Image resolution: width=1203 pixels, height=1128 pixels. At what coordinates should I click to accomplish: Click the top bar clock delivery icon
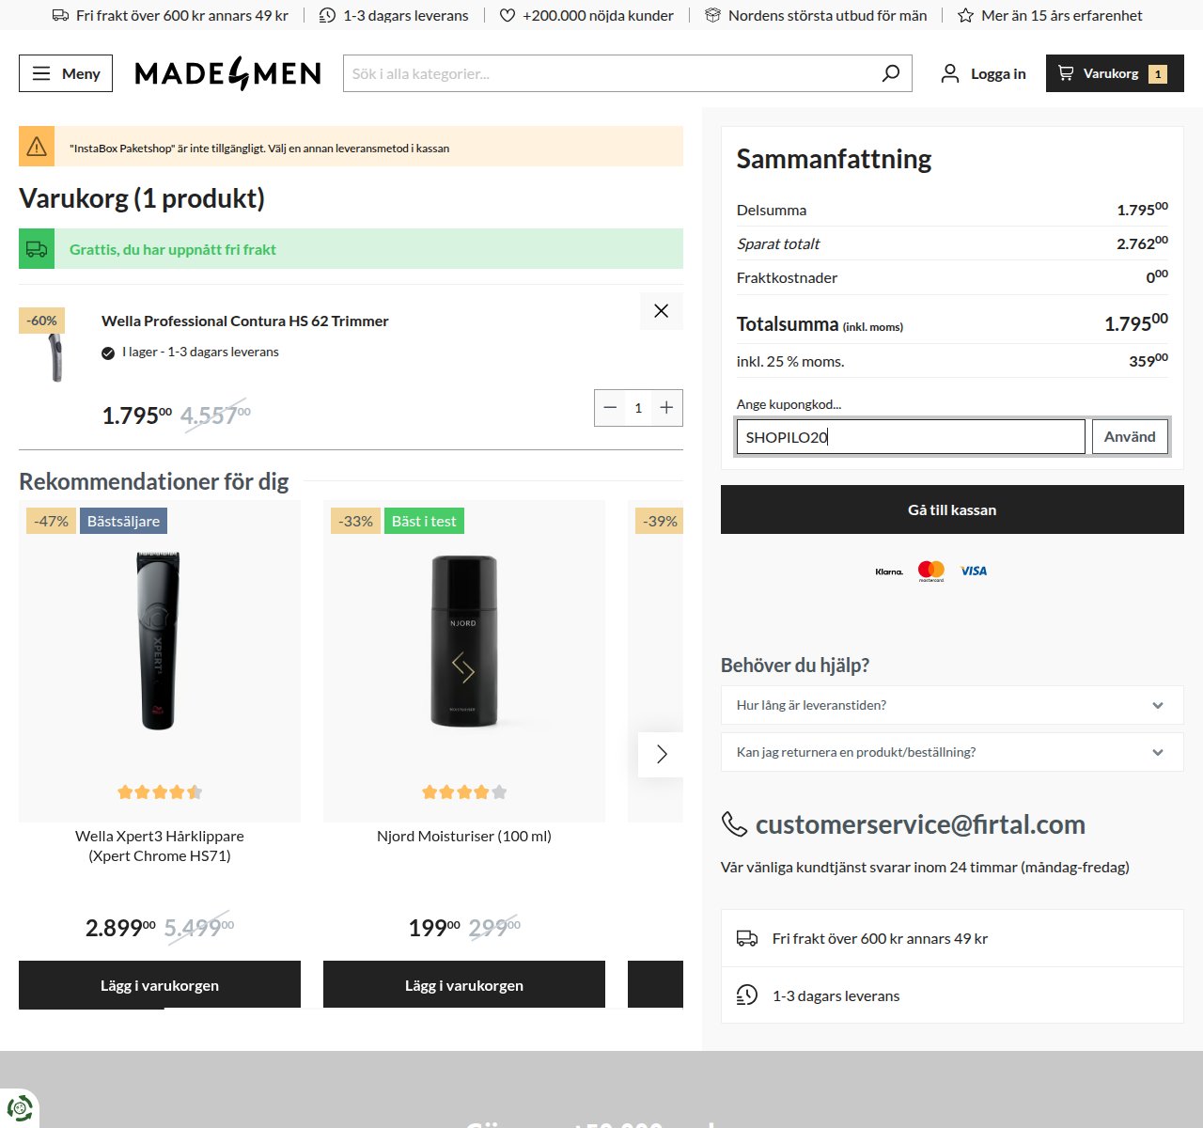pyautogui.click(x=327, y=15)
